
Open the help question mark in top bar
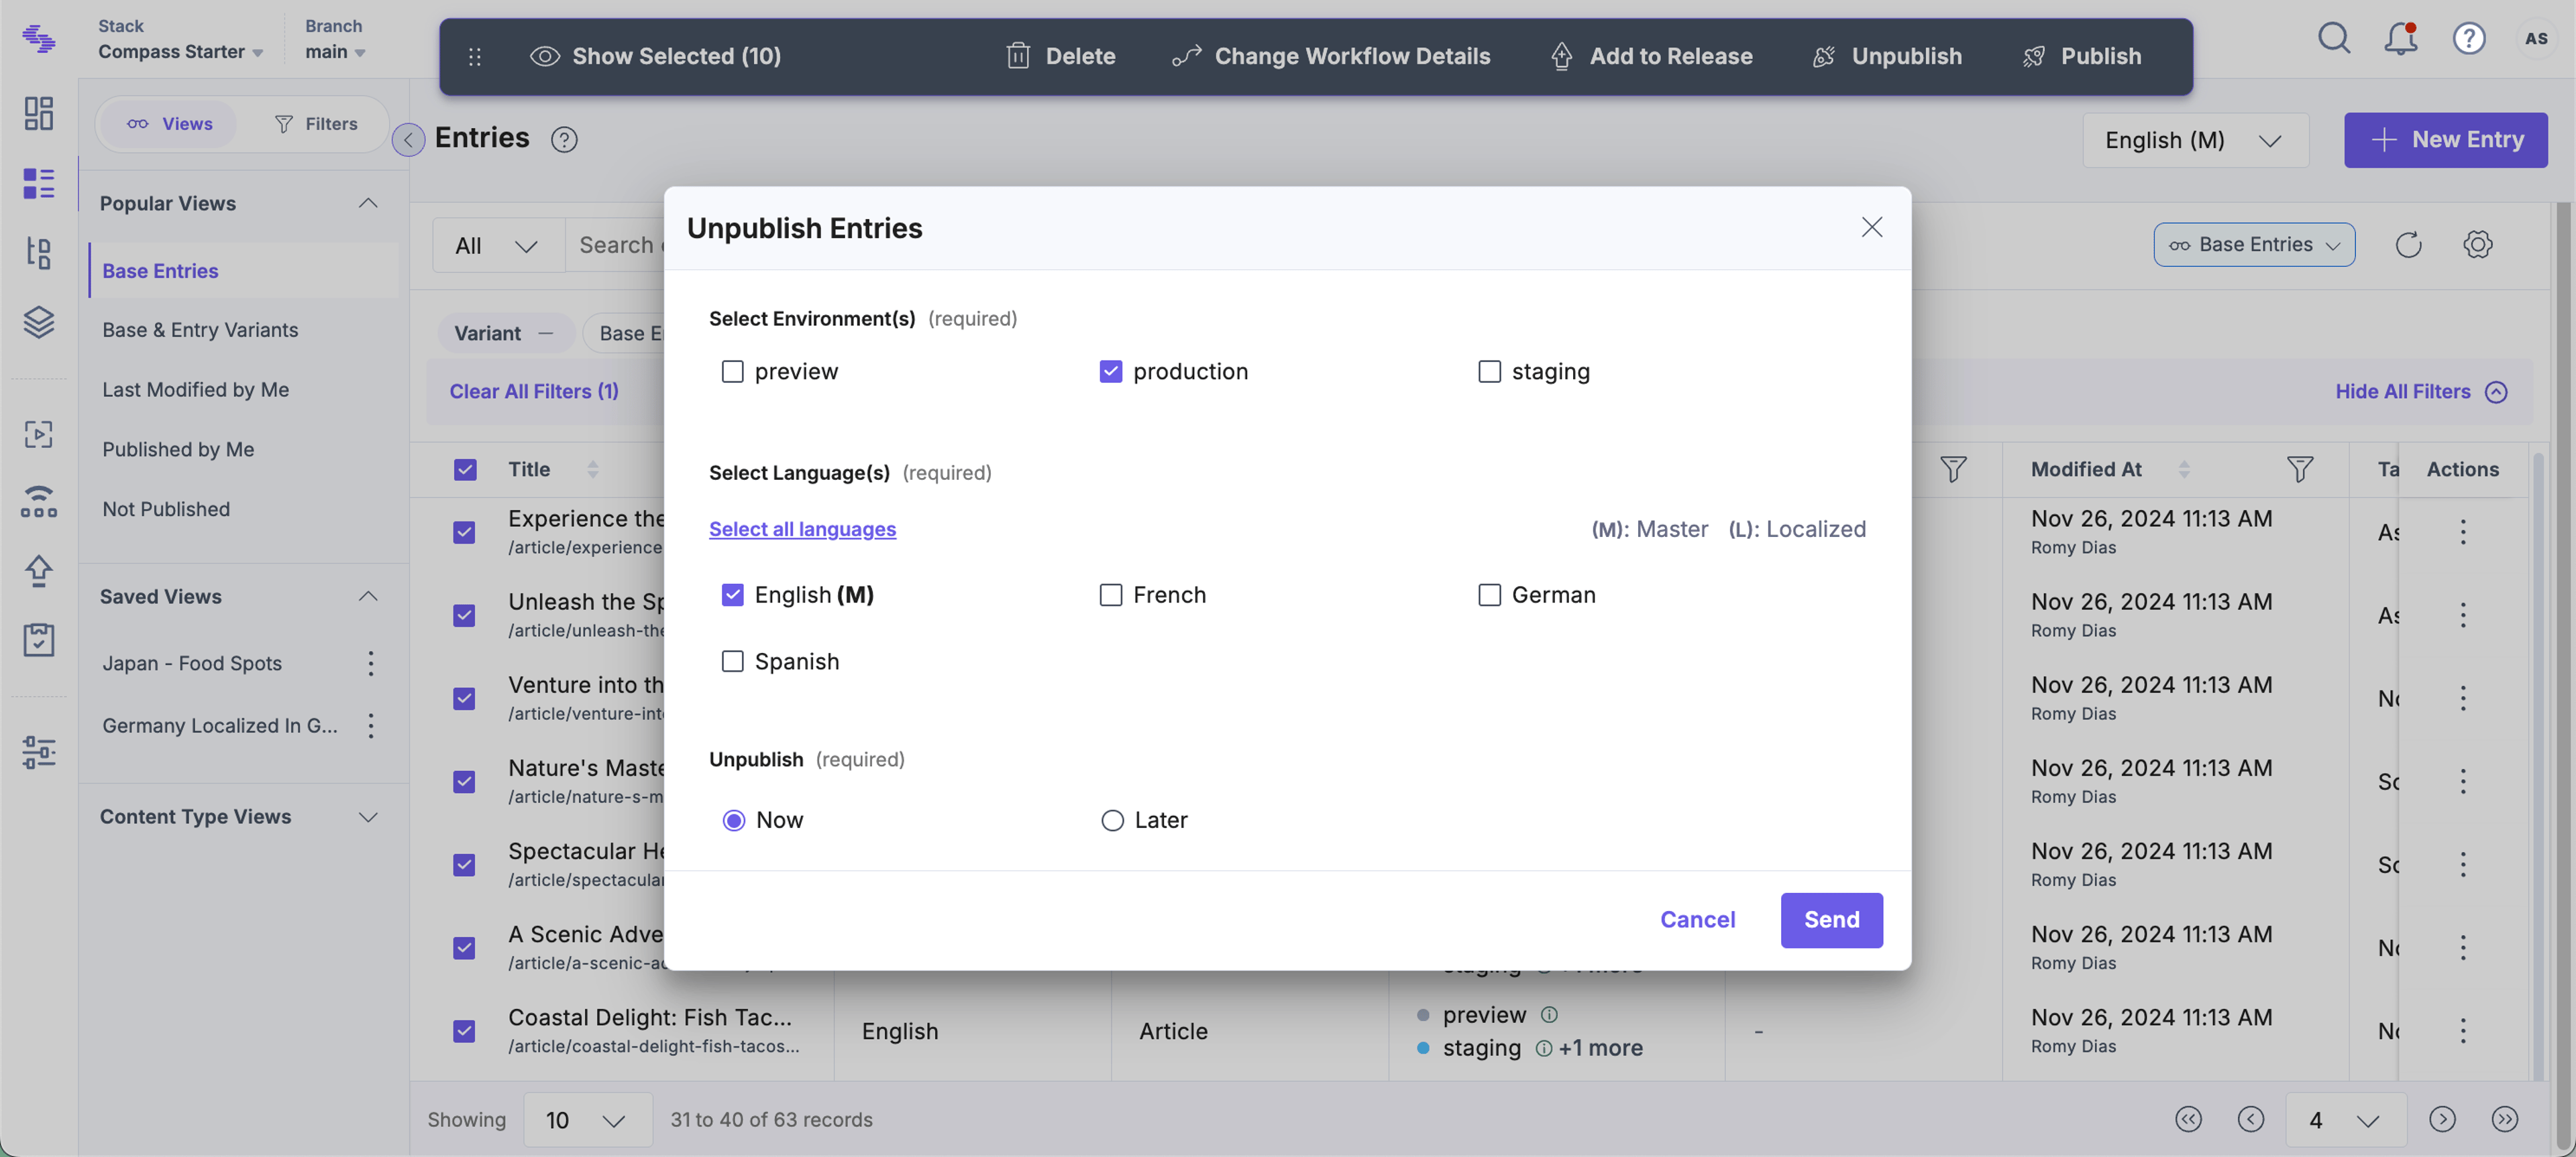(x=2469, y=38)
